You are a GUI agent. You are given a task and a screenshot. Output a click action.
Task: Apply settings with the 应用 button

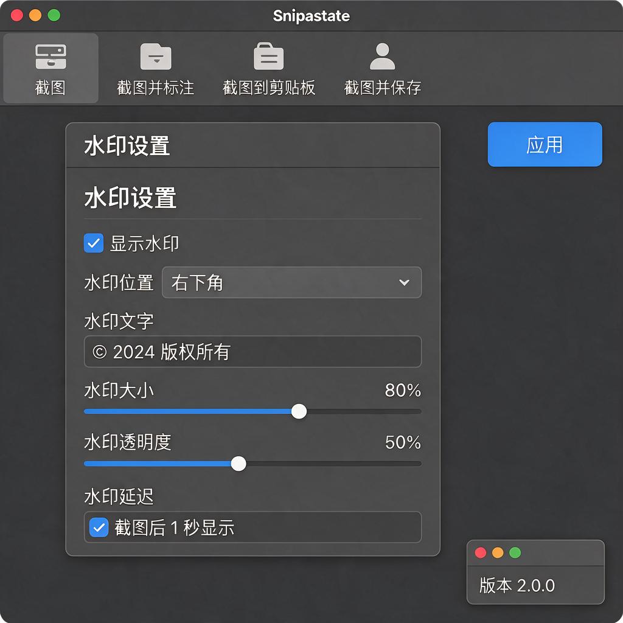tap(545, 144)
